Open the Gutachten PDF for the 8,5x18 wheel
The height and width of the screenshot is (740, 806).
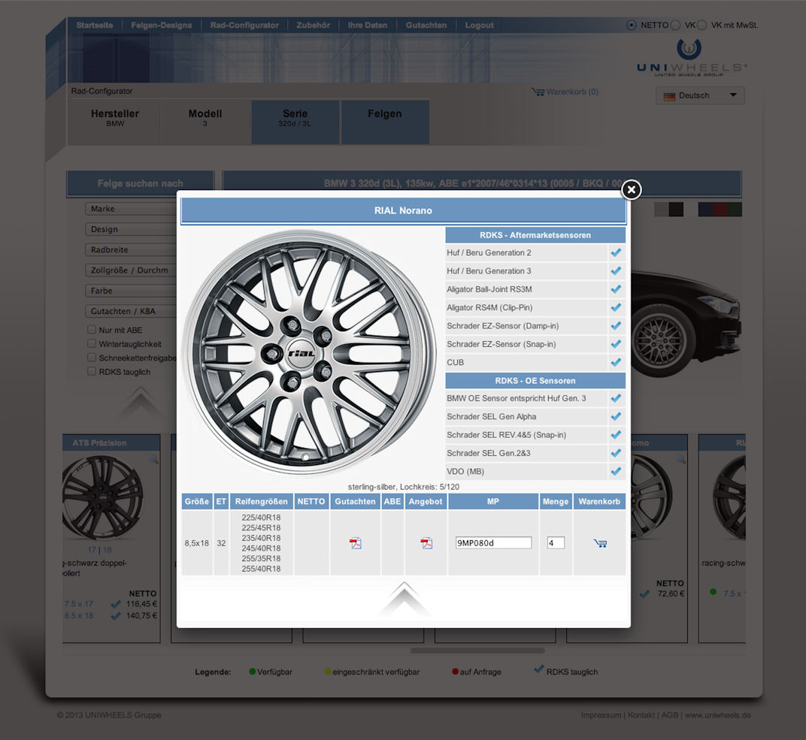(355, 542)
